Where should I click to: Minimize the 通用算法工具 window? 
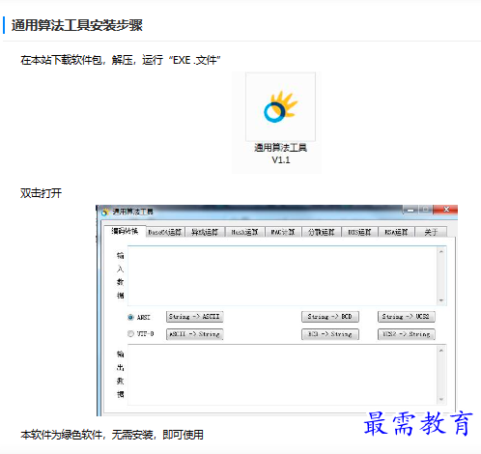(410, 210)
